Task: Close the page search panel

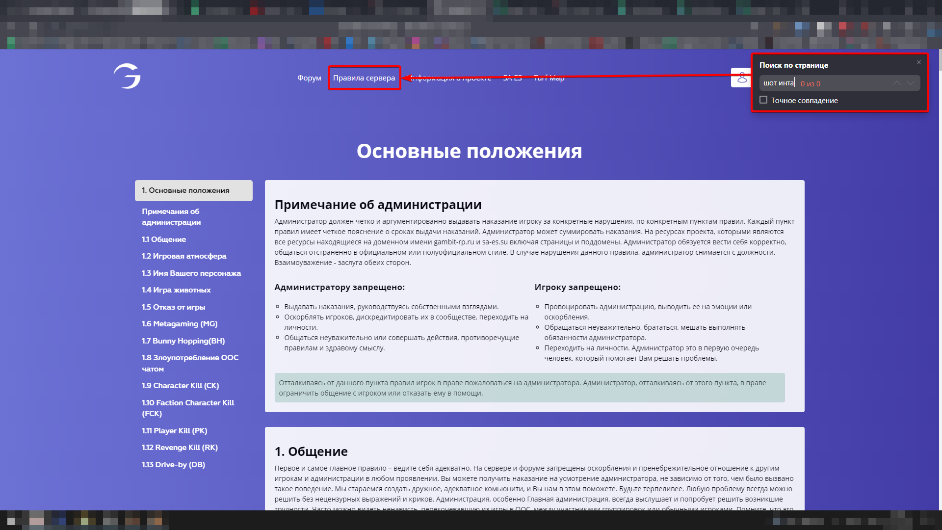Action: point(918,62)
